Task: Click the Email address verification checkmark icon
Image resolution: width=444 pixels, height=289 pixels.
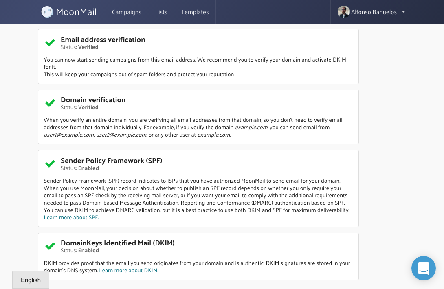Action: pyautogui.click(x=50, y=43)
